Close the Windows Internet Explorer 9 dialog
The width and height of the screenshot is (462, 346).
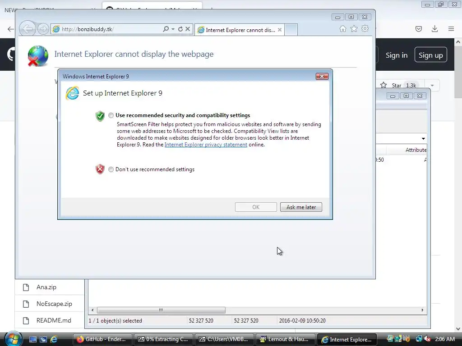point(322,77)
